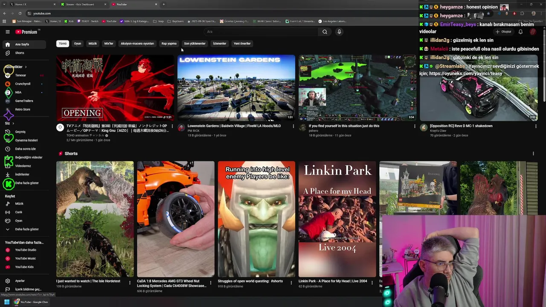Open the YouTube hamburger guide menu
The height and width of the screenshot is (307, 546).
click(7, 32)
